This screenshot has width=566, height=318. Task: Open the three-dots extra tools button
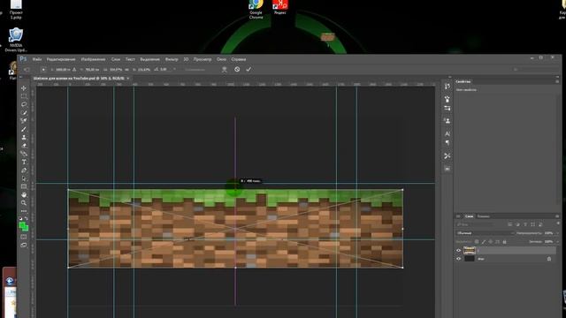tap(24, 211)
